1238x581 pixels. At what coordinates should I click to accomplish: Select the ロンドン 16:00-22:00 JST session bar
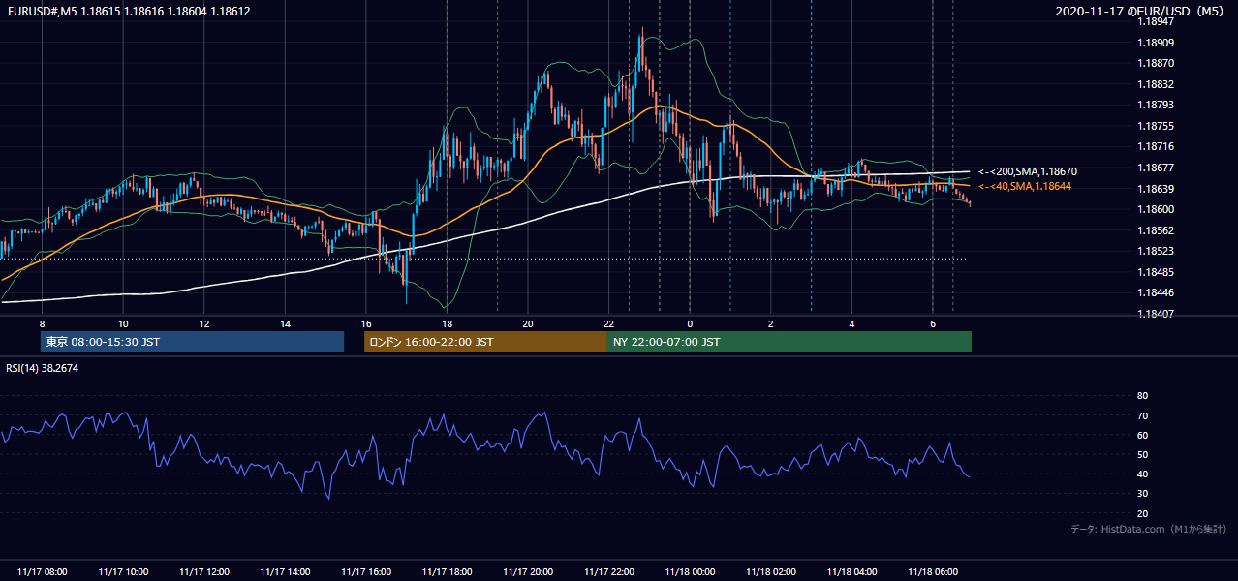coord(485,342)
